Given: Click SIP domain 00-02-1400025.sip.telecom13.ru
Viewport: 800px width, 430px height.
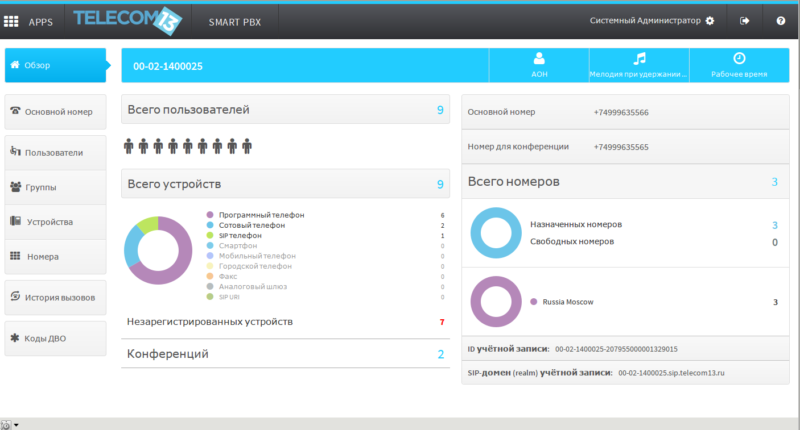Looking at the screenshot, I should pos(671,373).
